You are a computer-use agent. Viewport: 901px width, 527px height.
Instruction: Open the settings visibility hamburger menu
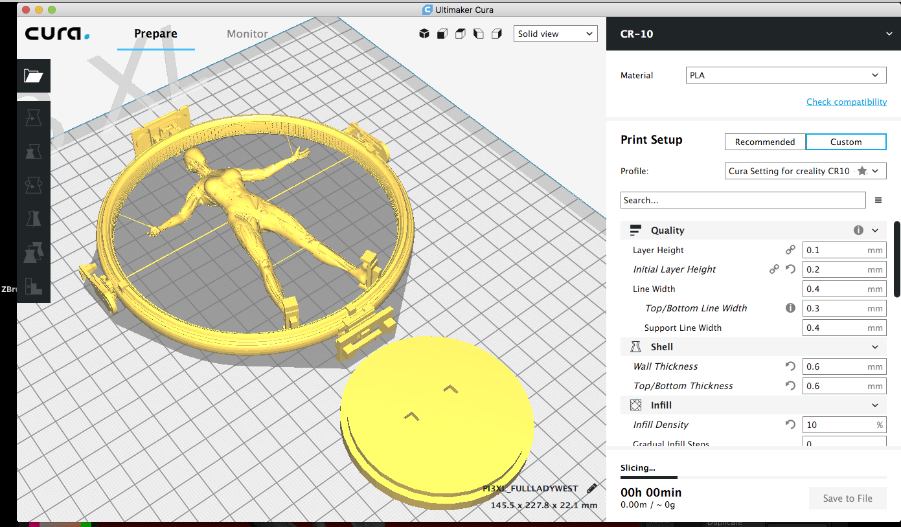point(878,200)
